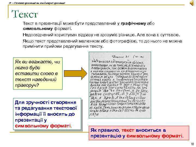196x147 pixels.
Task: Click the yellow box 'Як ви вважаєте'
Action: [x=38, y=73]
